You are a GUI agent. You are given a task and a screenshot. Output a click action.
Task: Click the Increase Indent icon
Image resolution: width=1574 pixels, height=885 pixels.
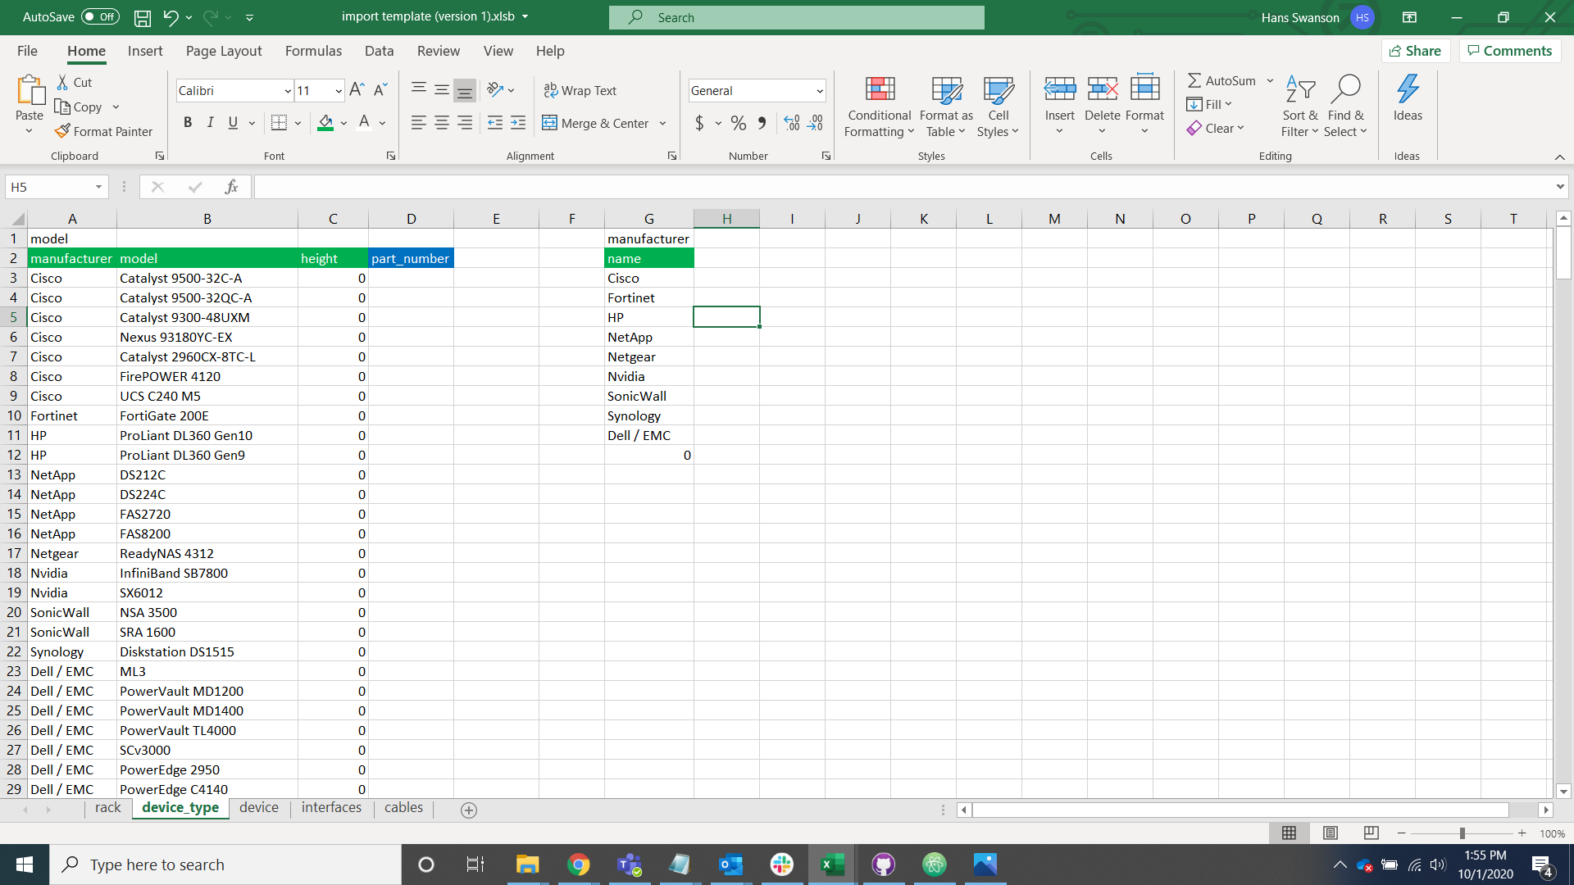pyautogui.click(x=518, y=123)
